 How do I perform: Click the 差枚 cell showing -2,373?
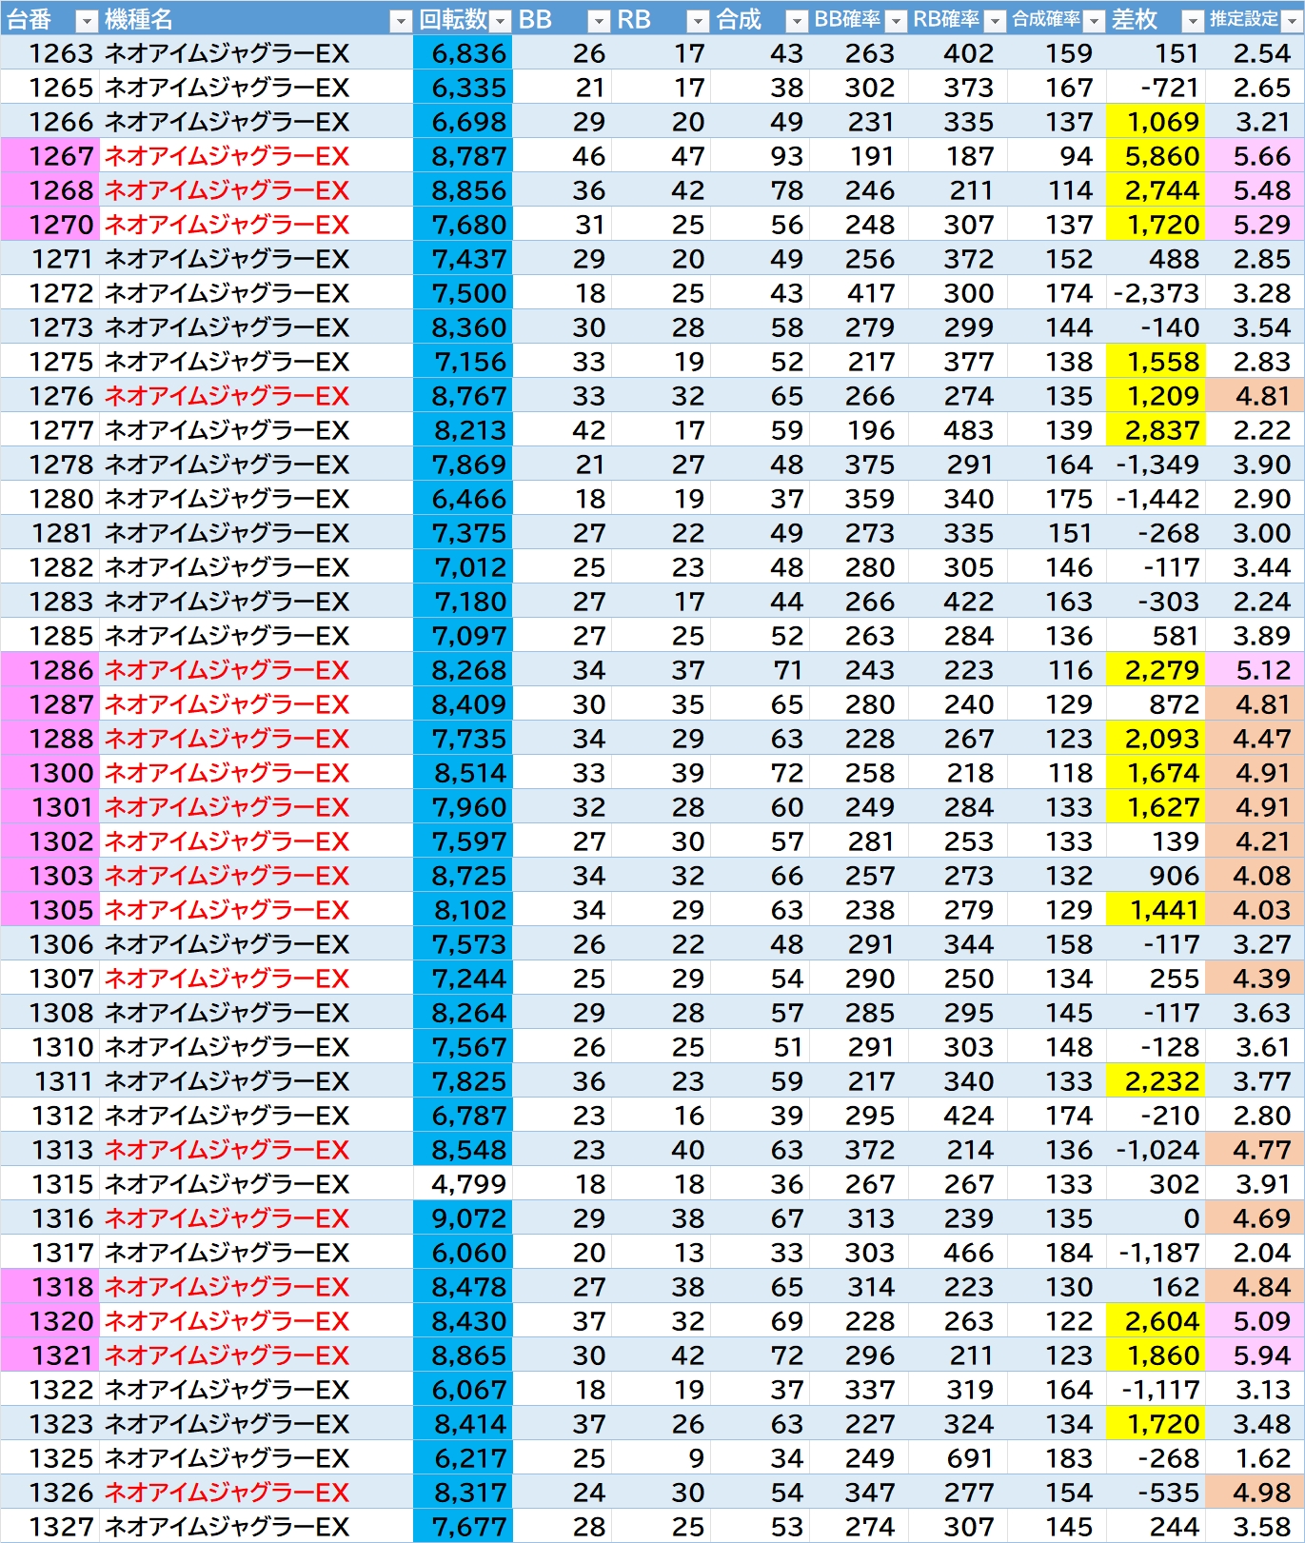pos(1157,293)
